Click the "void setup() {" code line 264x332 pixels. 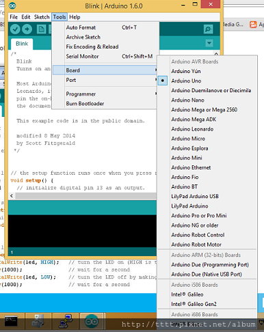coord(31,180)
